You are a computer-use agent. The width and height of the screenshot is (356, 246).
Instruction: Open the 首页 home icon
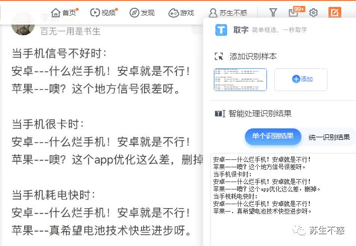pos(56,13)
